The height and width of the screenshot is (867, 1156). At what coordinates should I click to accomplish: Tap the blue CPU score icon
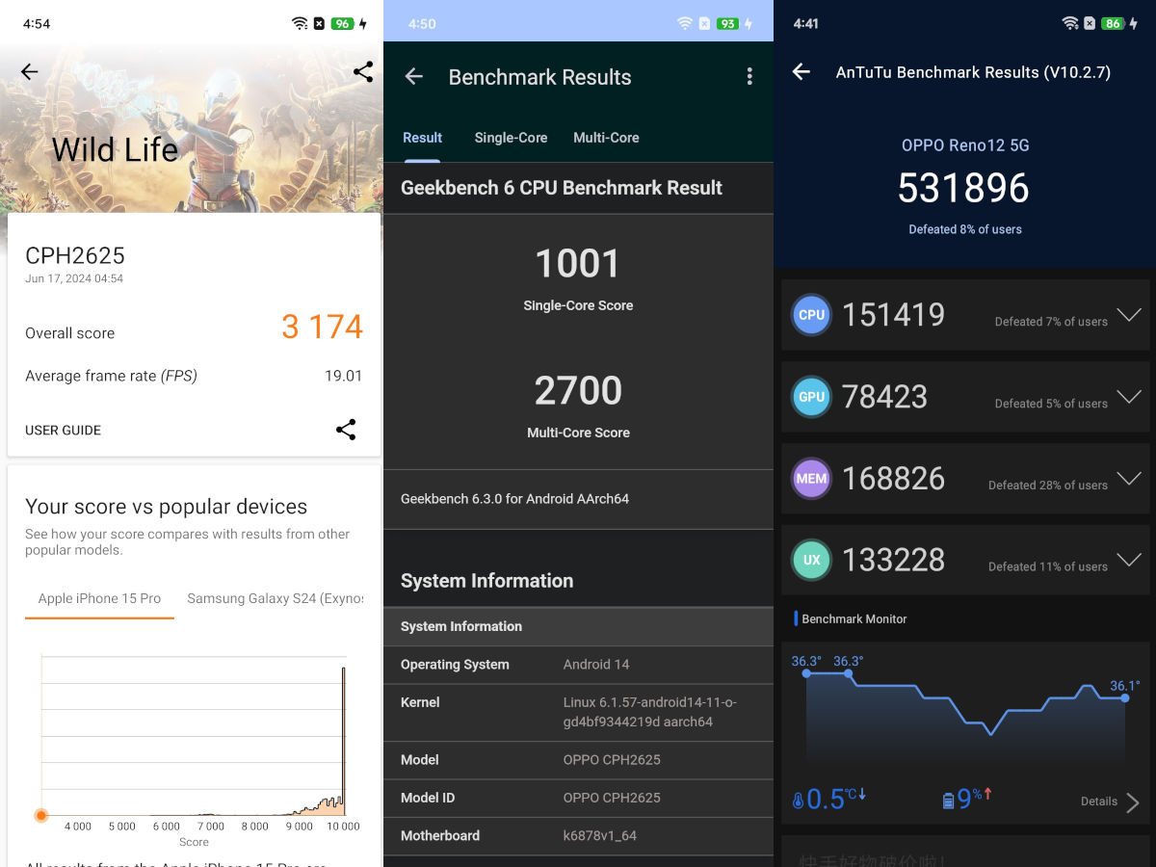tap(811, 315)
